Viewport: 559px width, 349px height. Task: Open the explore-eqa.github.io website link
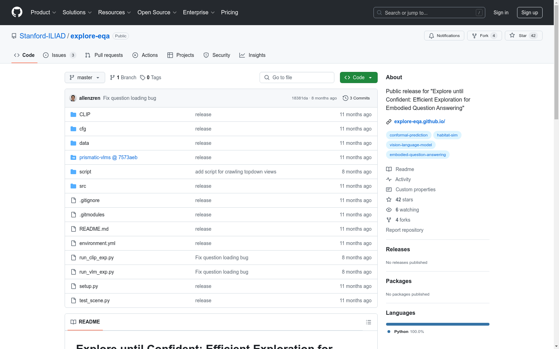point(420,121)
